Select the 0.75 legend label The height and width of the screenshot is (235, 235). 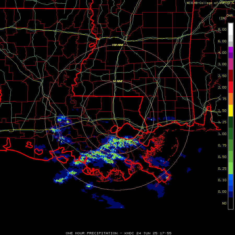pyautogui.click(x=222, y=145)
